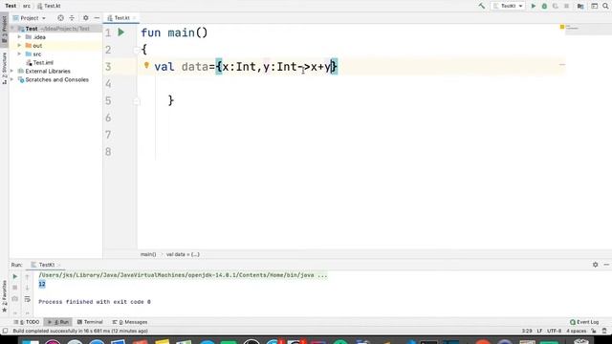Open Project panel gear options
612x344 pixels.
click(86, 18)
